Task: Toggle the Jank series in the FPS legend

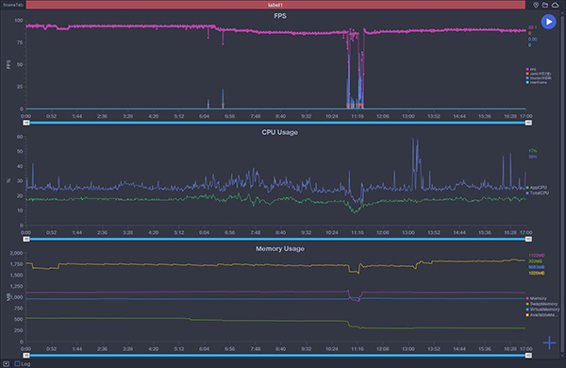Action: pyautogui.click(x=539, y=74)
